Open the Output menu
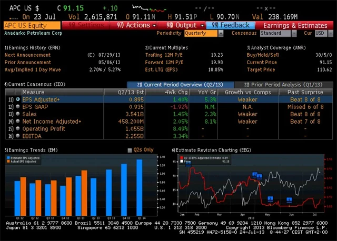337x241 pixels. 185,25
